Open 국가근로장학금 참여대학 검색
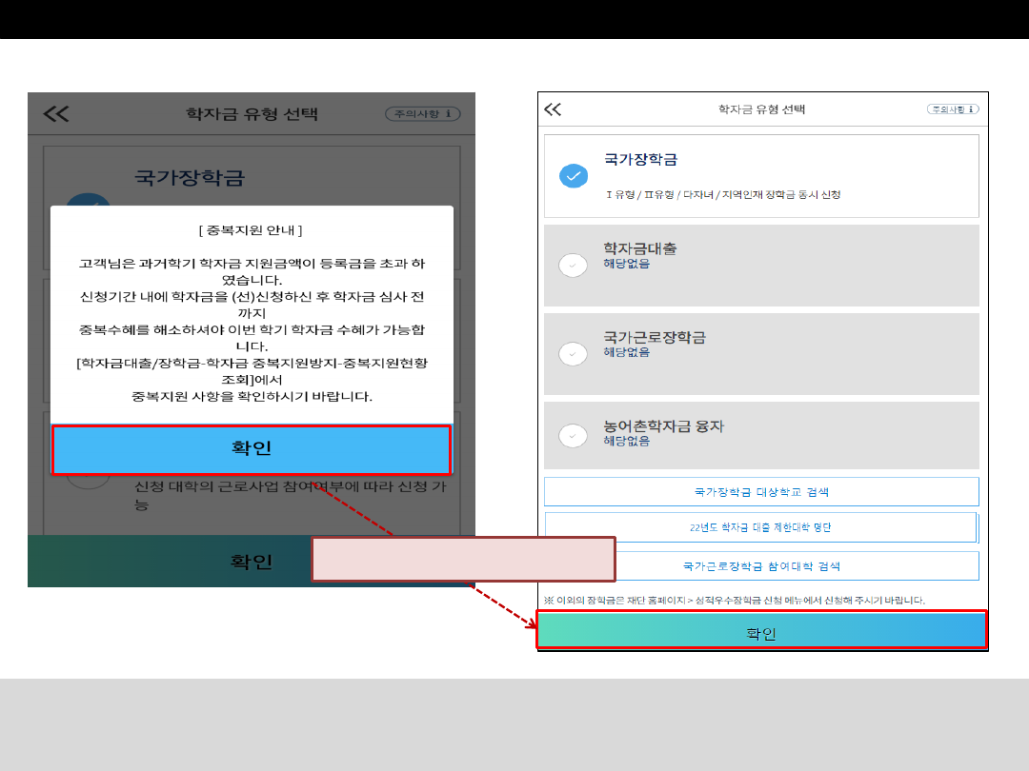The image size is (1029, 771). [x=761, y=565]
